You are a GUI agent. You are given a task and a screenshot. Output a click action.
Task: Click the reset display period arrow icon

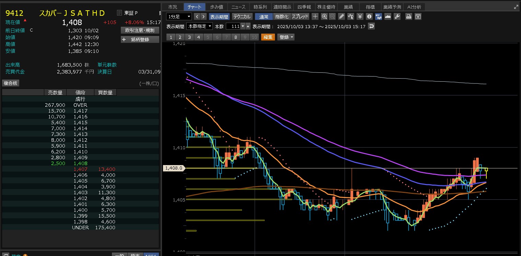tap(371, 26)
